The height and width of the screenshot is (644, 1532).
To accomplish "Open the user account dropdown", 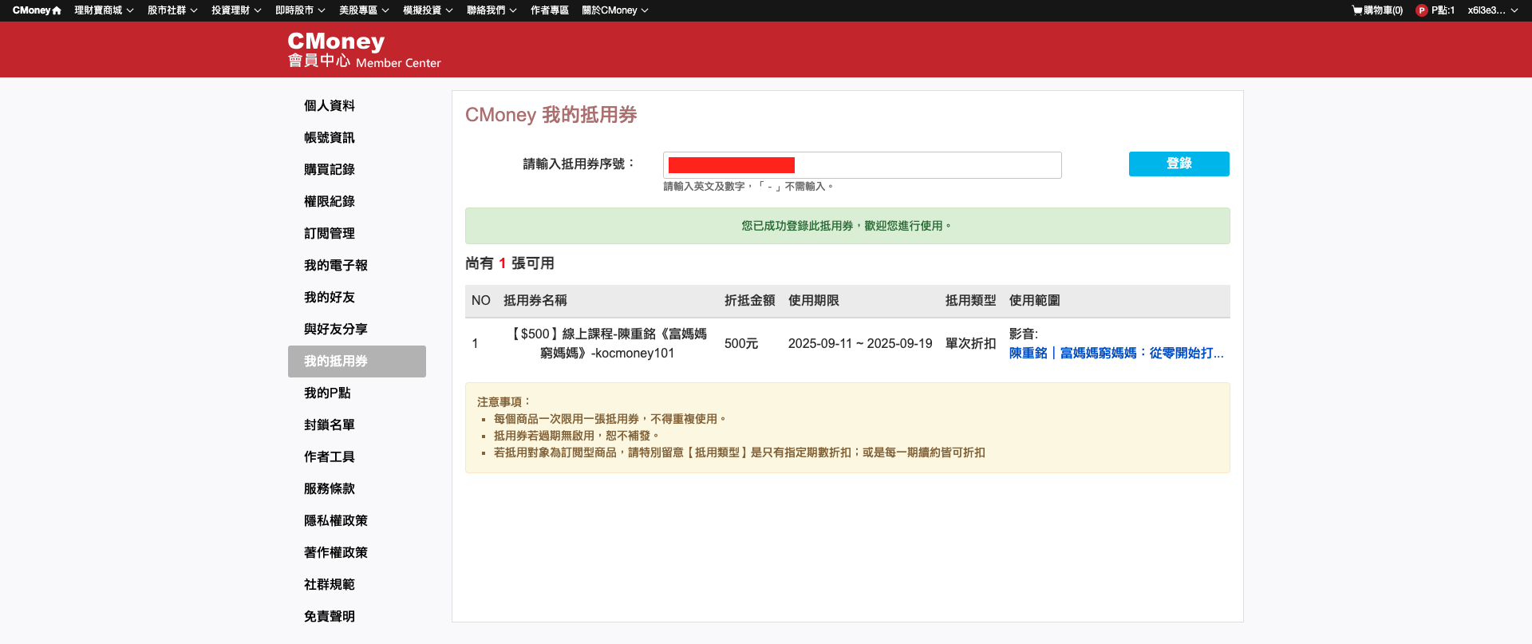I will pos(1492,10).
